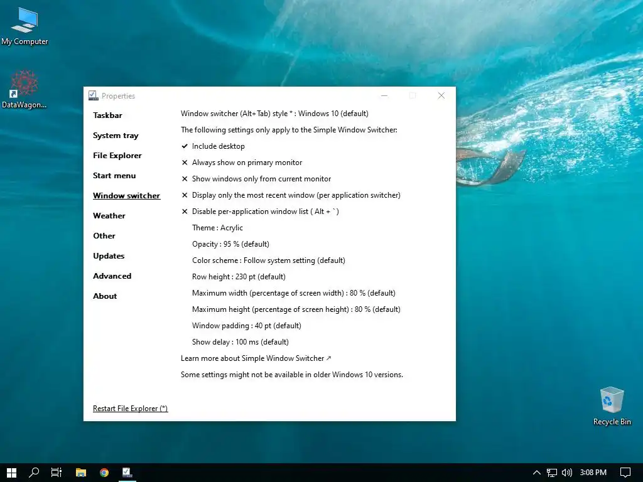Click the Properties app taskbar icon

pyautogui.click(x=127, y=473)
